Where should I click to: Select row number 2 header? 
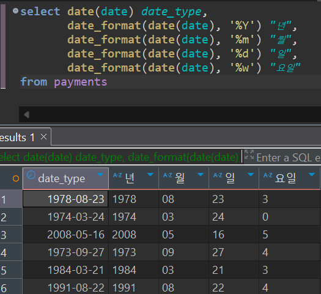pos(11,217)
